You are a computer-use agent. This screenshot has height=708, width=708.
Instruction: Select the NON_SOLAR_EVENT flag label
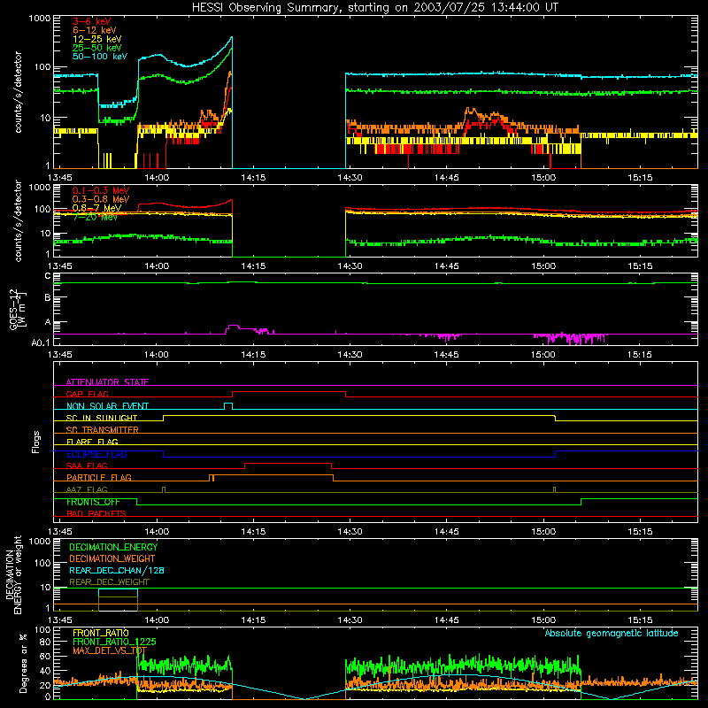107,406
